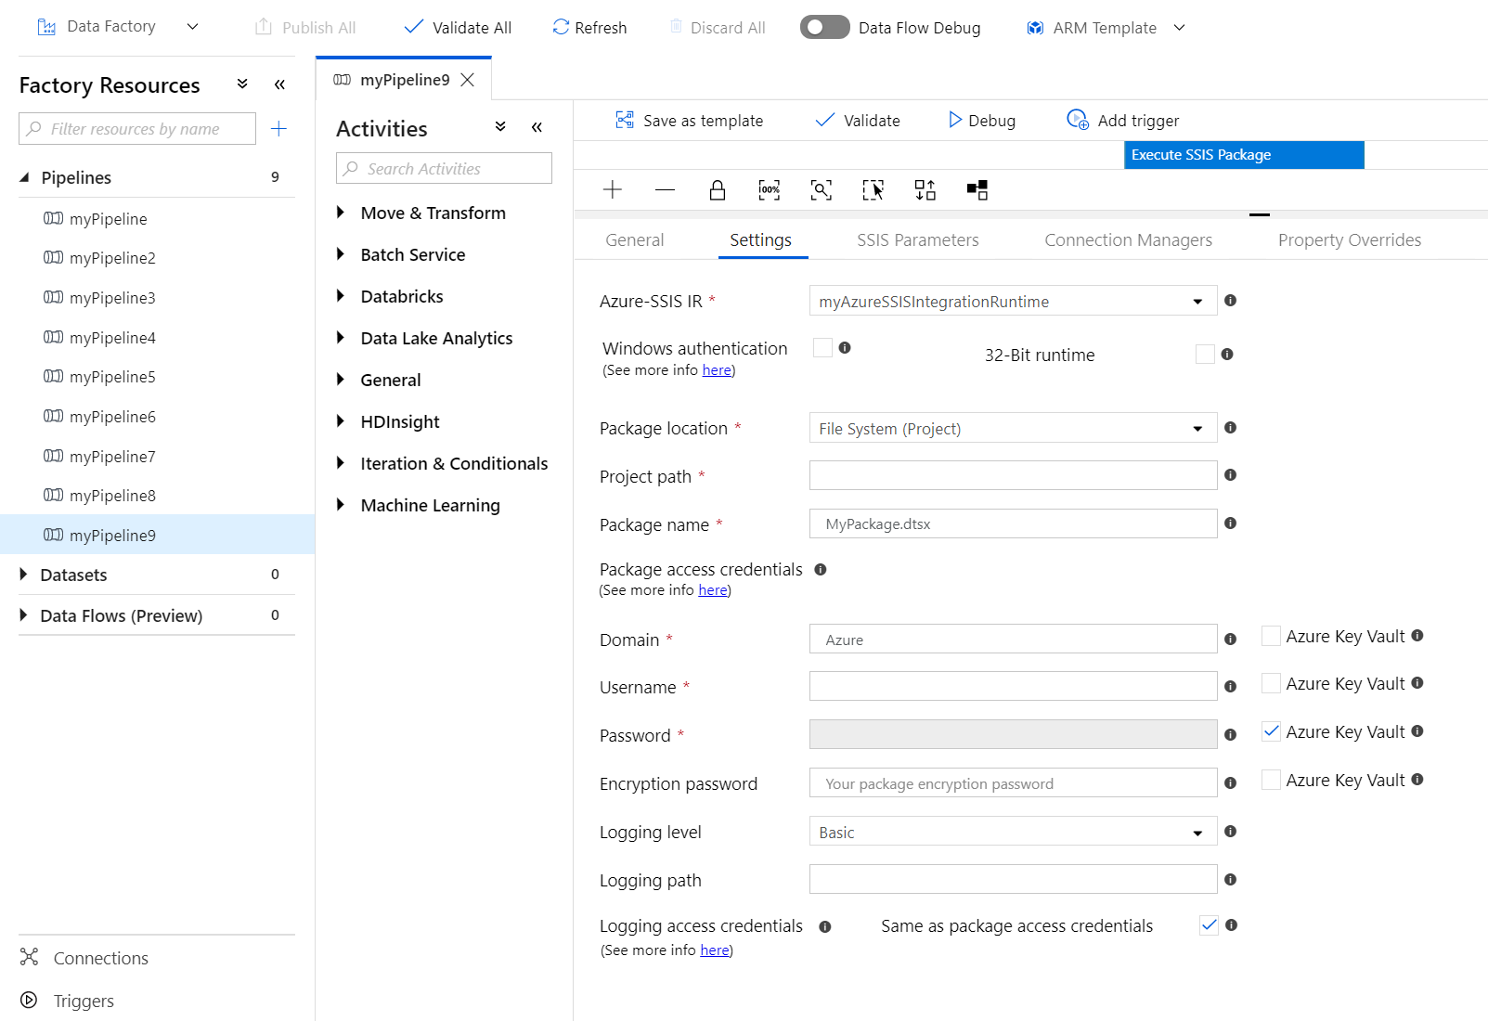Select myPipeline4 in the pipelines list
Image resolution: width=1488 pixels, height=1021 pixels.
tap(112, 338)
